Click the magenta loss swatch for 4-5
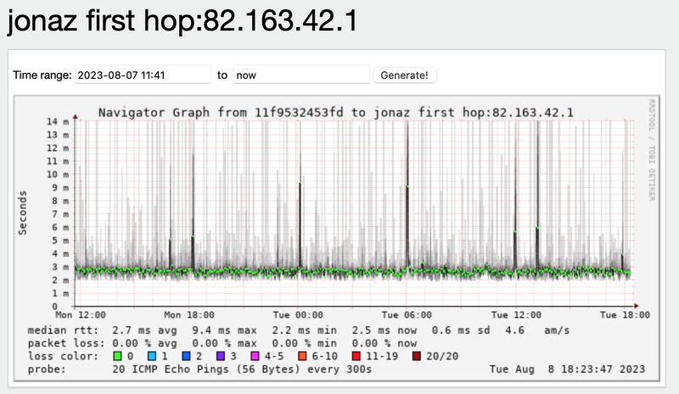 tap(255, 357)
